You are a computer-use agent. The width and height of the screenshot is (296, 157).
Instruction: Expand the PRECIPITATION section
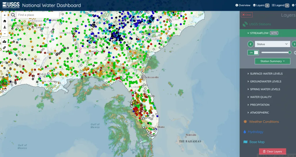tap(260, 105)
